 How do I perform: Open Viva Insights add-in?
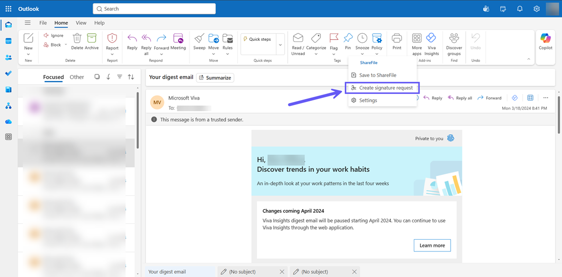tap(431, 44)
